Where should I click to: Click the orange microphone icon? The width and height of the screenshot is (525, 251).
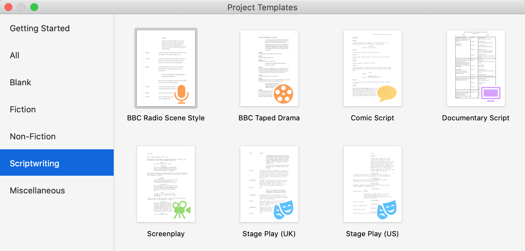pyautogui.click(x=181, y=94)
